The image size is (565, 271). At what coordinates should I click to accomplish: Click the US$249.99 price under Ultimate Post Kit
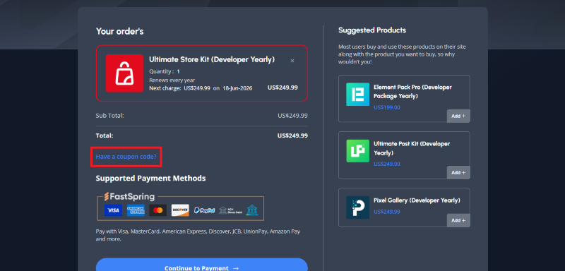pyautogui.click(x=386, y=164)
